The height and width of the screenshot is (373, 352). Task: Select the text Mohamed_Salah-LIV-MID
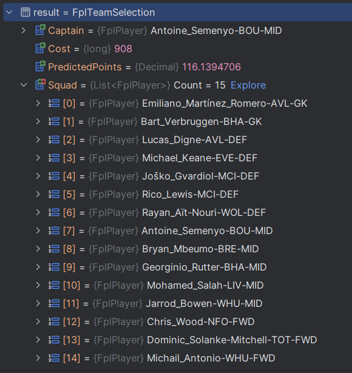[x=205, y=286]
